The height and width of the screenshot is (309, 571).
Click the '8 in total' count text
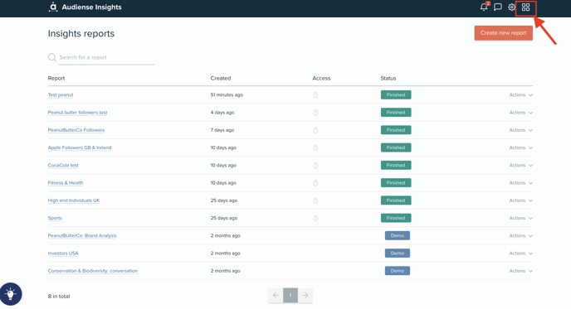pos(59,297)
